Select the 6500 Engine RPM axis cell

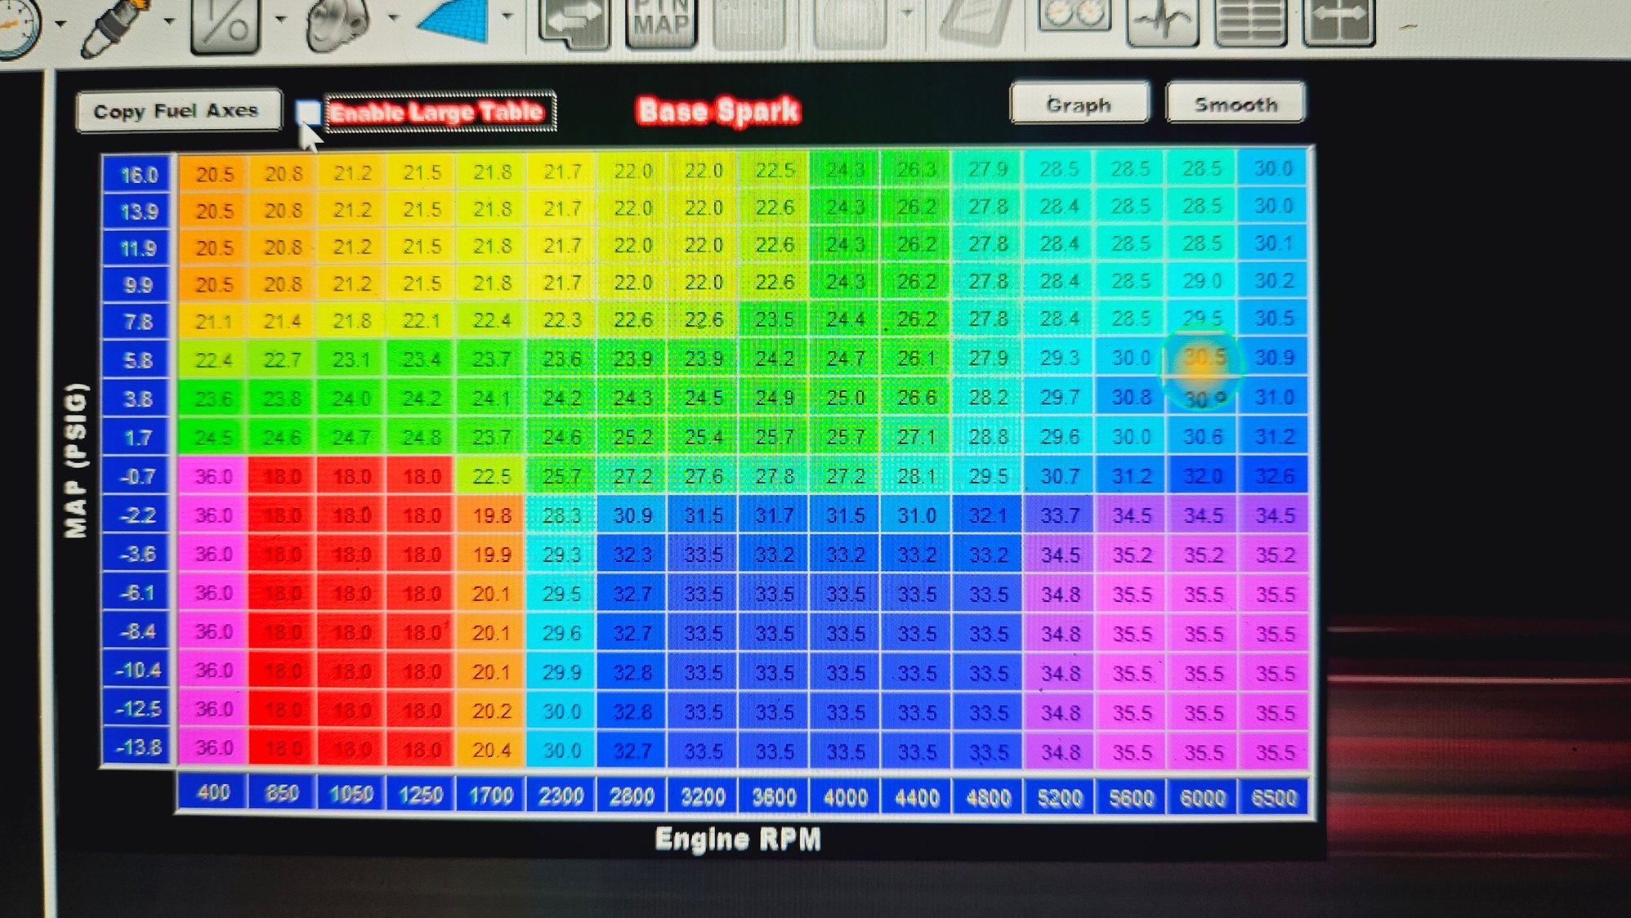point(1273,797)
